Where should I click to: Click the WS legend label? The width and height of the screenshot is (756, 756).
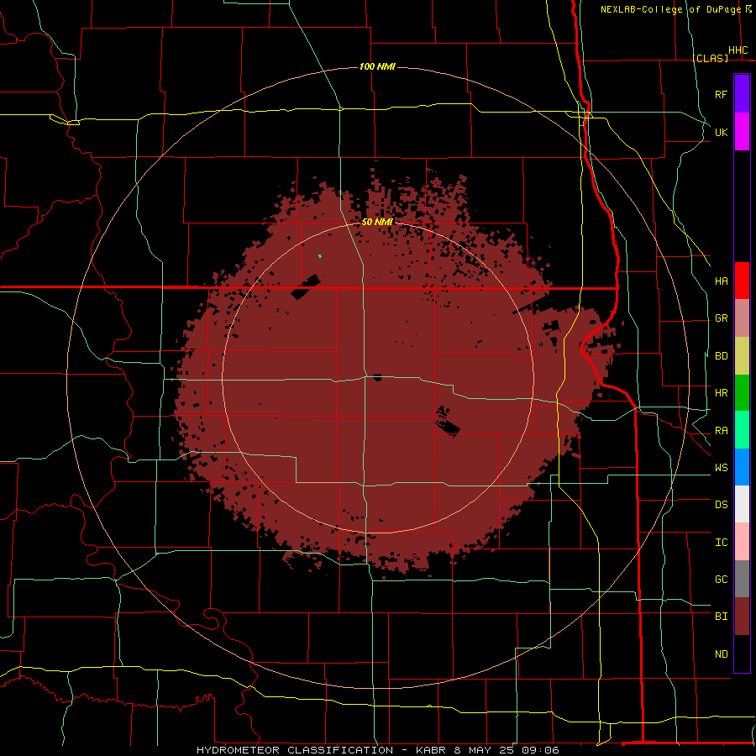point(721,468)
